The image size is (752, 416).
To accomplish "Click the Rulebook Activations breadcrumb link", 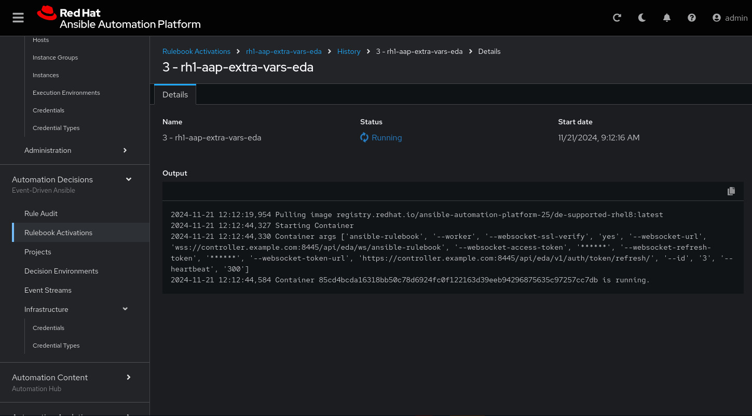I will (196, 51).
